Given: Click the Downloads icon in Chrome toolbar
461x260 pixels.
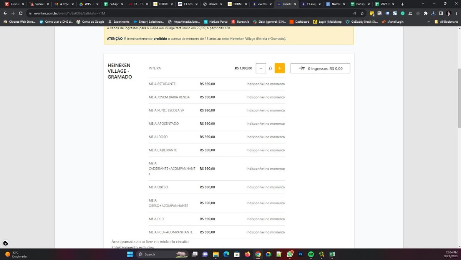Looking at the screenshot, I should pos(433,13).
